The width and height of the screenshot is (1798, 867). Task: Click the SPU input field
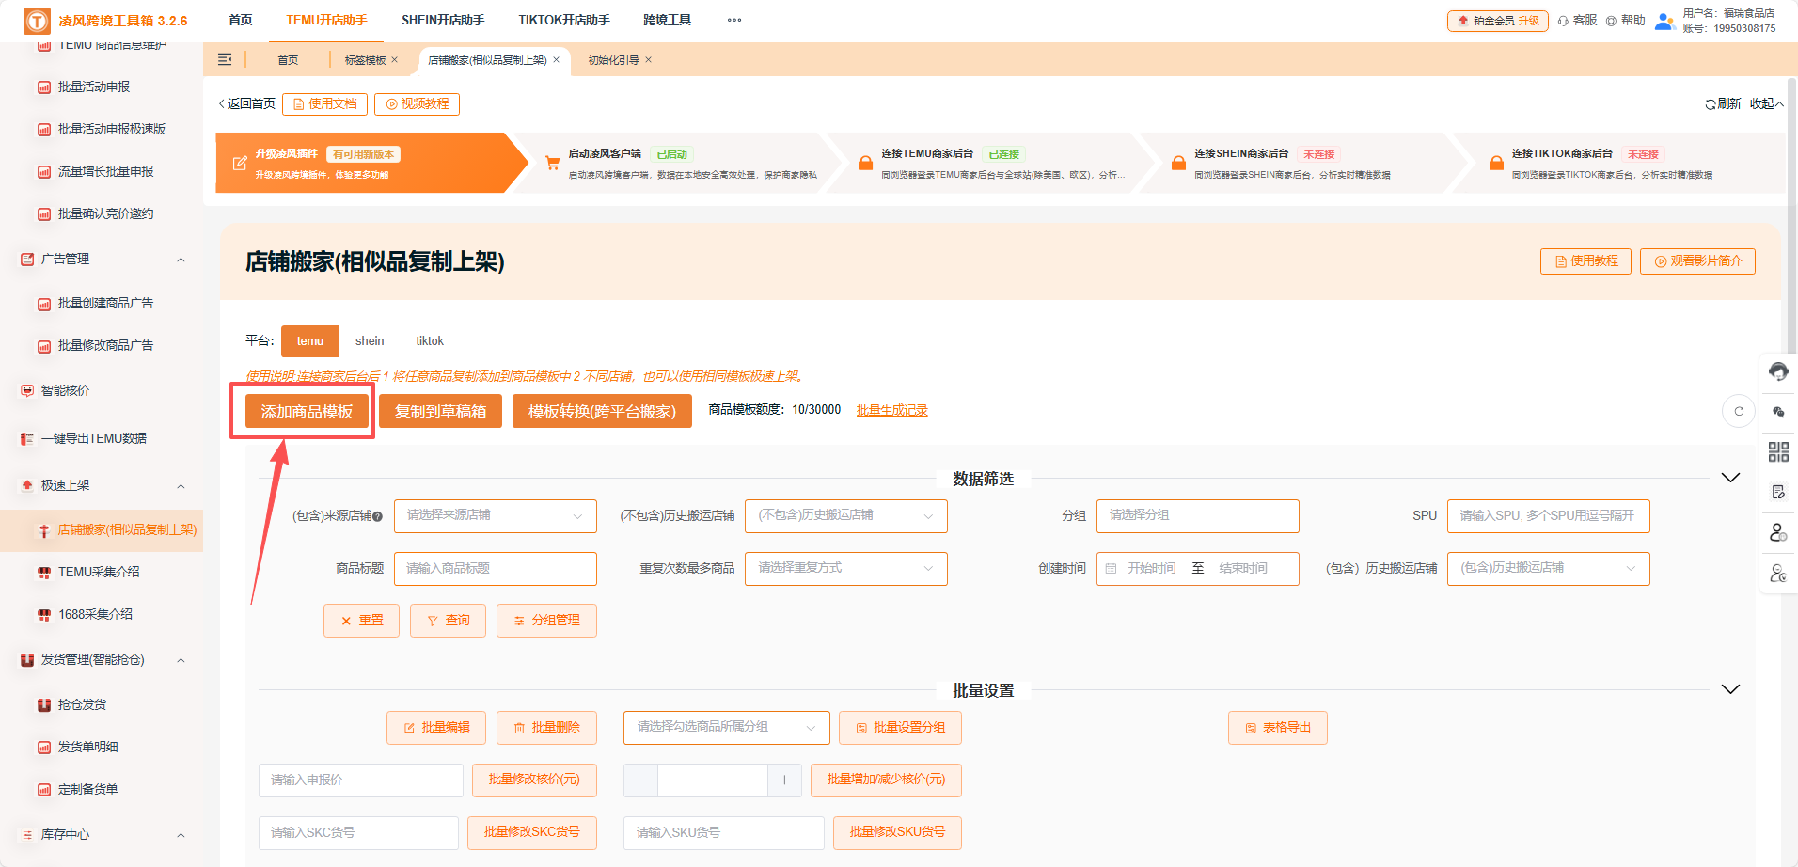point(1548,515)
